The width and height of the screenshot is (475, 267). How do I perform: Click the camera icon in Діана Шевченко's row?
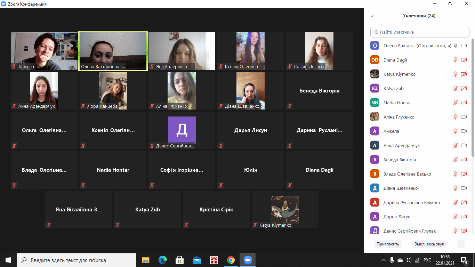click(464, 188)
